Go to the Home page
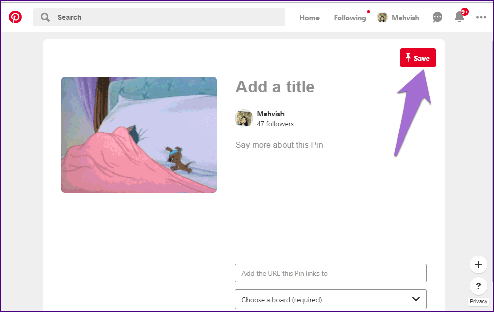The height and width of the screenshot is (312, 494). tap(309, 18)
